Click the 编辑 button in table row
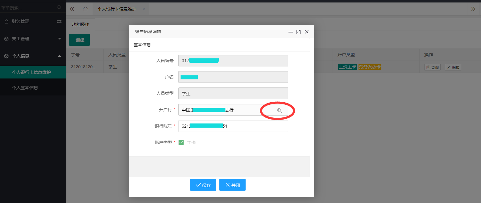The height and width of the screenshot is (203, 481). click(453, 67)
